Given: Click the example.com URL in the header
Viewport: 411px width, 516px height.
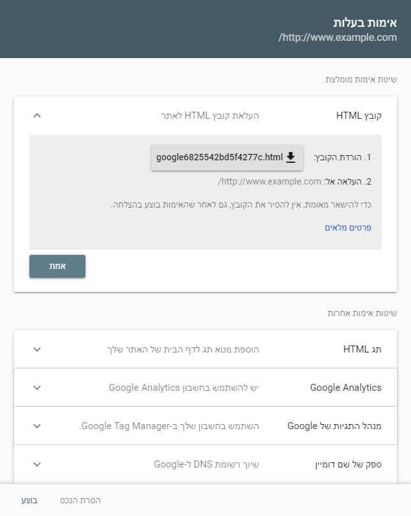Looking at the screenshot, I should 338,38.
